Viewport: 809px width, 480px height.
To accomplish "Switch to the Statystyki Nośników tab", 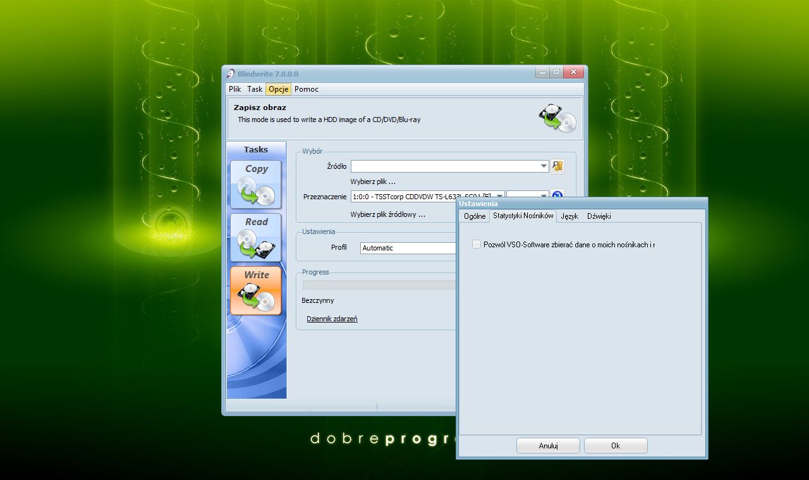I will tap(523, 216).
